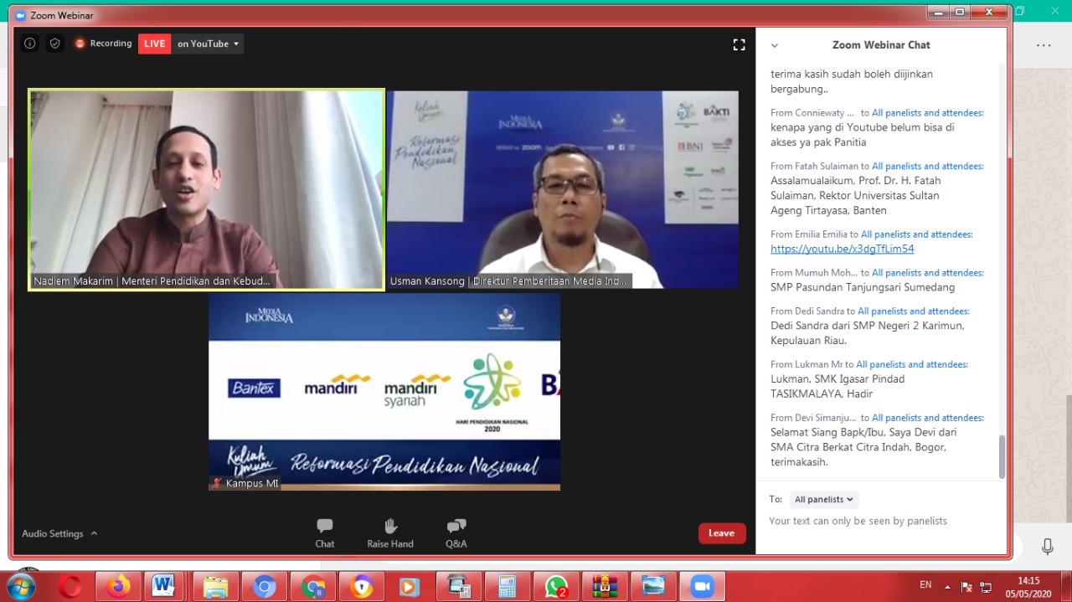The image size is (1072, 602).
Task: Click the chat panel vertical scrollbar
Action: pos(1002,456)
